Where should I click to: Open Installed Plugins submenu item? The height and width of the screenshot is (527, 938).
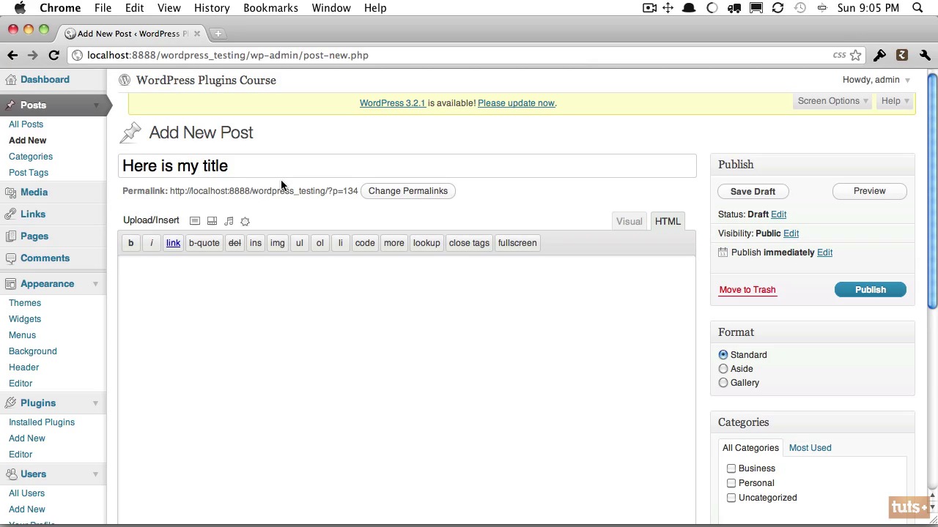tap(42, 422)
